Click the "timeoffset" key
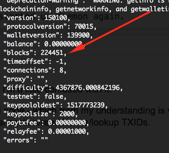The height and width of the screenshot is (153, 169). [26, 62]
